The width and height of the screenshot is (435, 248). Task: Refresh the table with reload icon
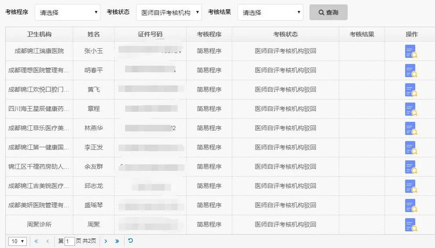pyautogui.click(x=130, y=241)
